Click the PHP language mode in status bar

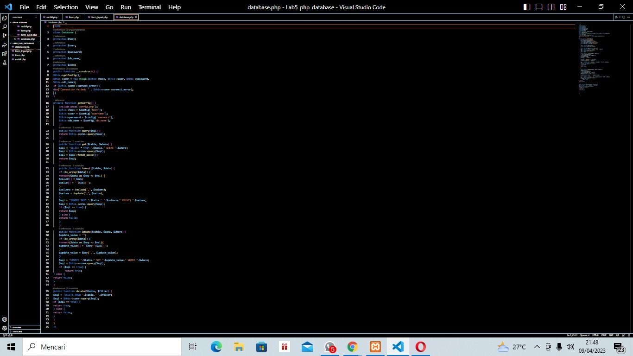(x=611, y=335)
